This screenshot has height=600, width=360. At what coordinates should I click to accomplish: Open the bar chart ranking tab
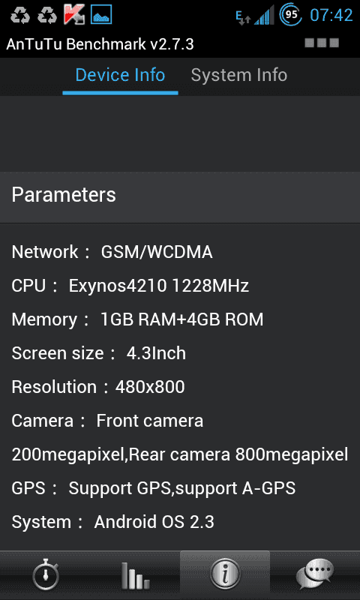135,574
